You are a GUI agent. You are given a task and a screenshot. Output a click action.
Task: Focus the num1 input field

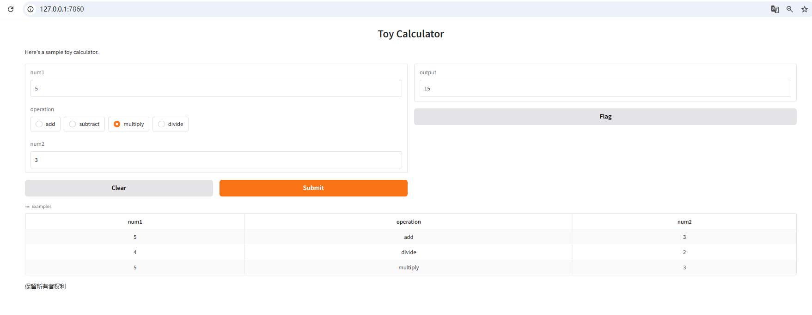(216, 89)
